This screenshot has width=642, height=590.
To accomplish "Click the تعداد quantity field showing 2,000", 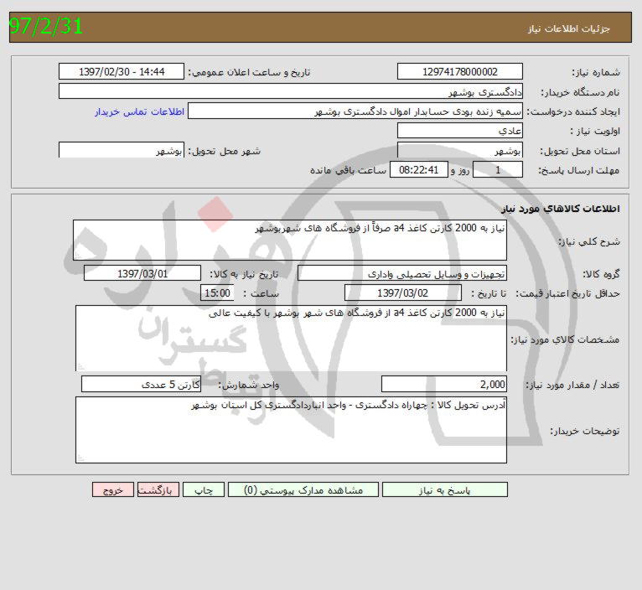I will click(444, 385).
